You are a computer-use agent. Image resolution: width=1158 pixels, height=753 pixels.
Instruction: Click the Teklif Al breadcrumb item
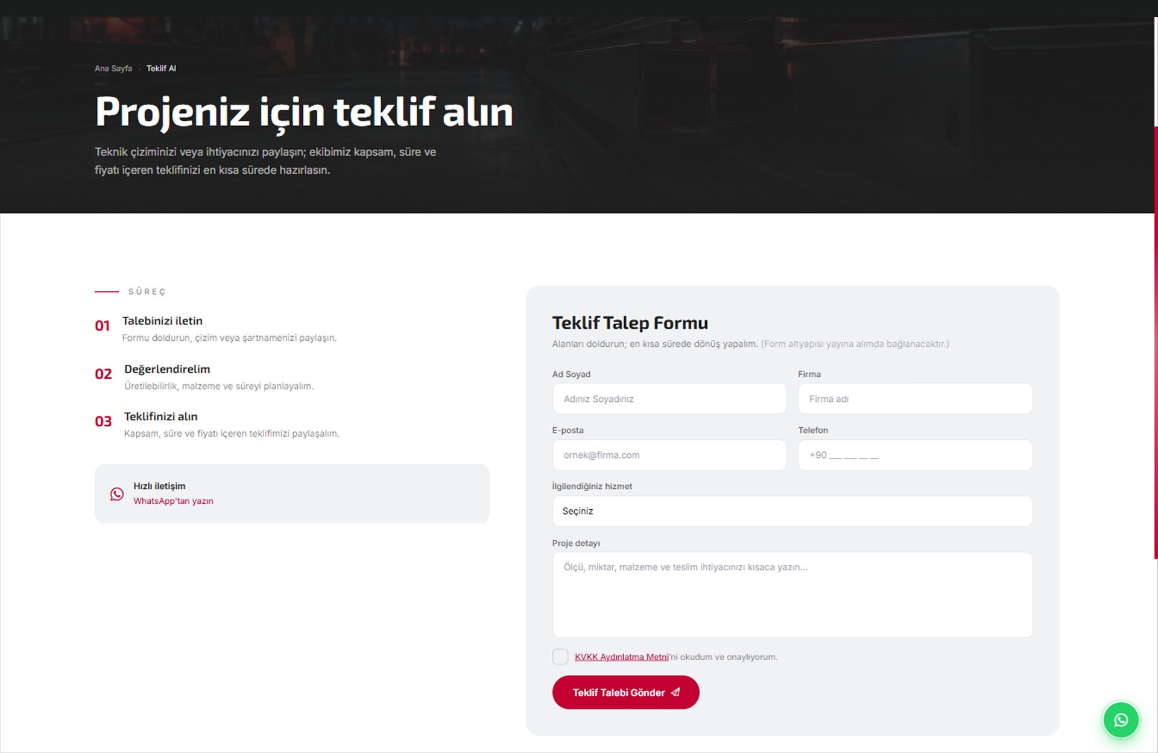(x=161, y=68)
